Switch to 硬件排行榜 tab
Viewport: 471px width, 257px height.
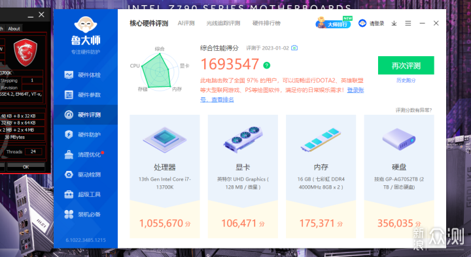tap(266, 23)
